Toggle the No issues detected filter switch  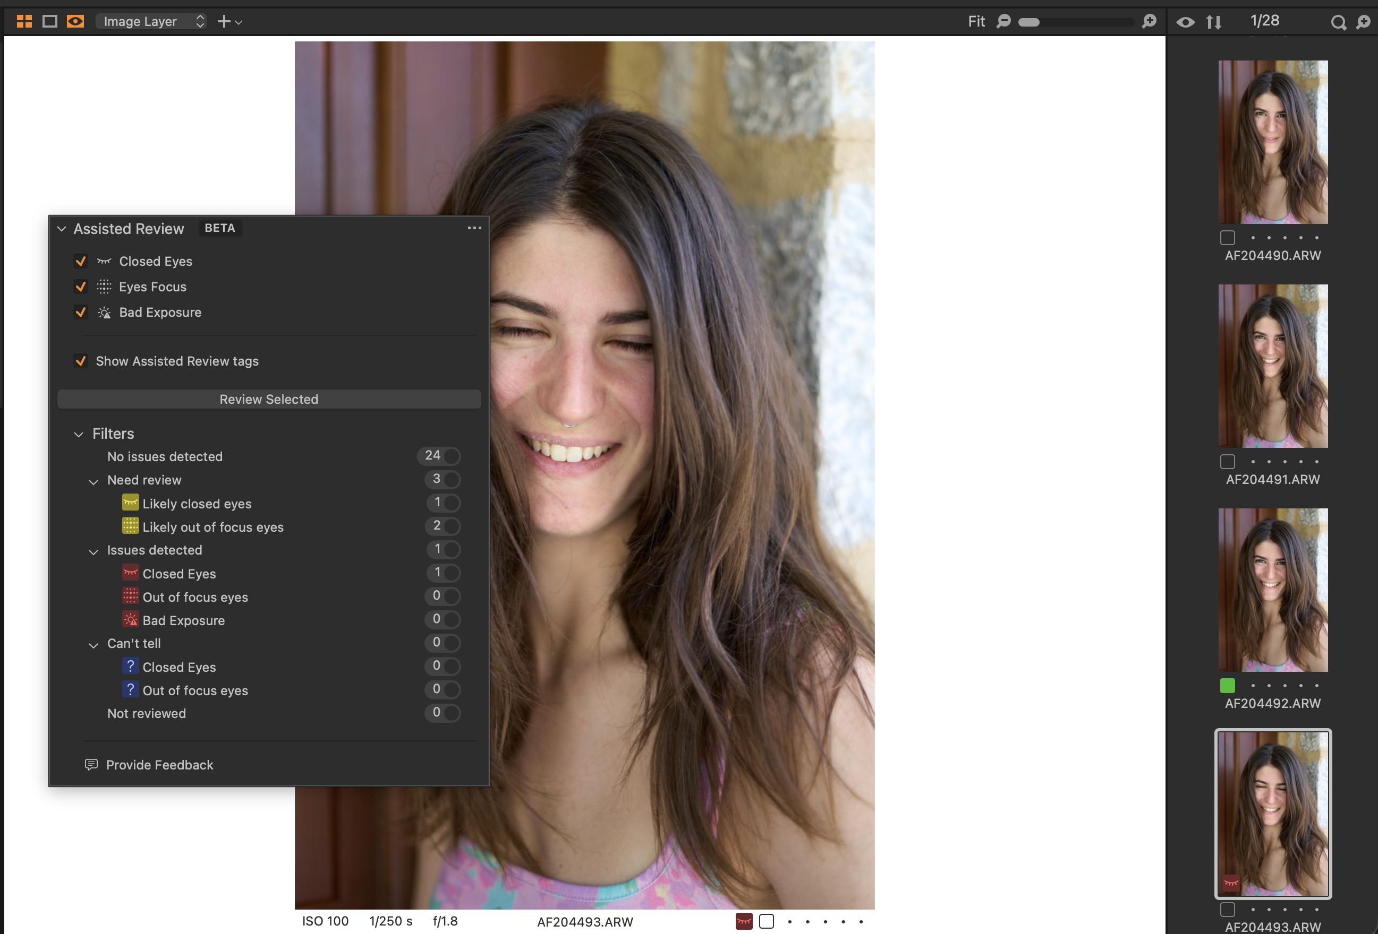tap(439, 456)
